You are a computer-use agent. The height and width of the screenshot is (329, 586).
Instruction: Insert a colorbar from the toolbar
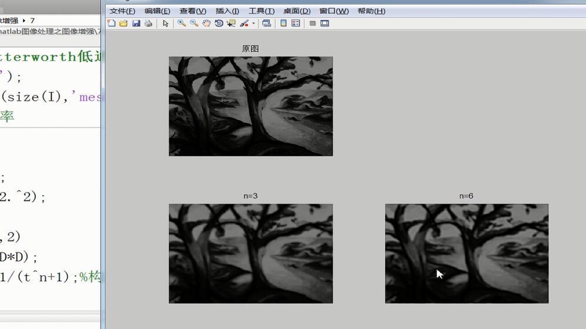283,23
